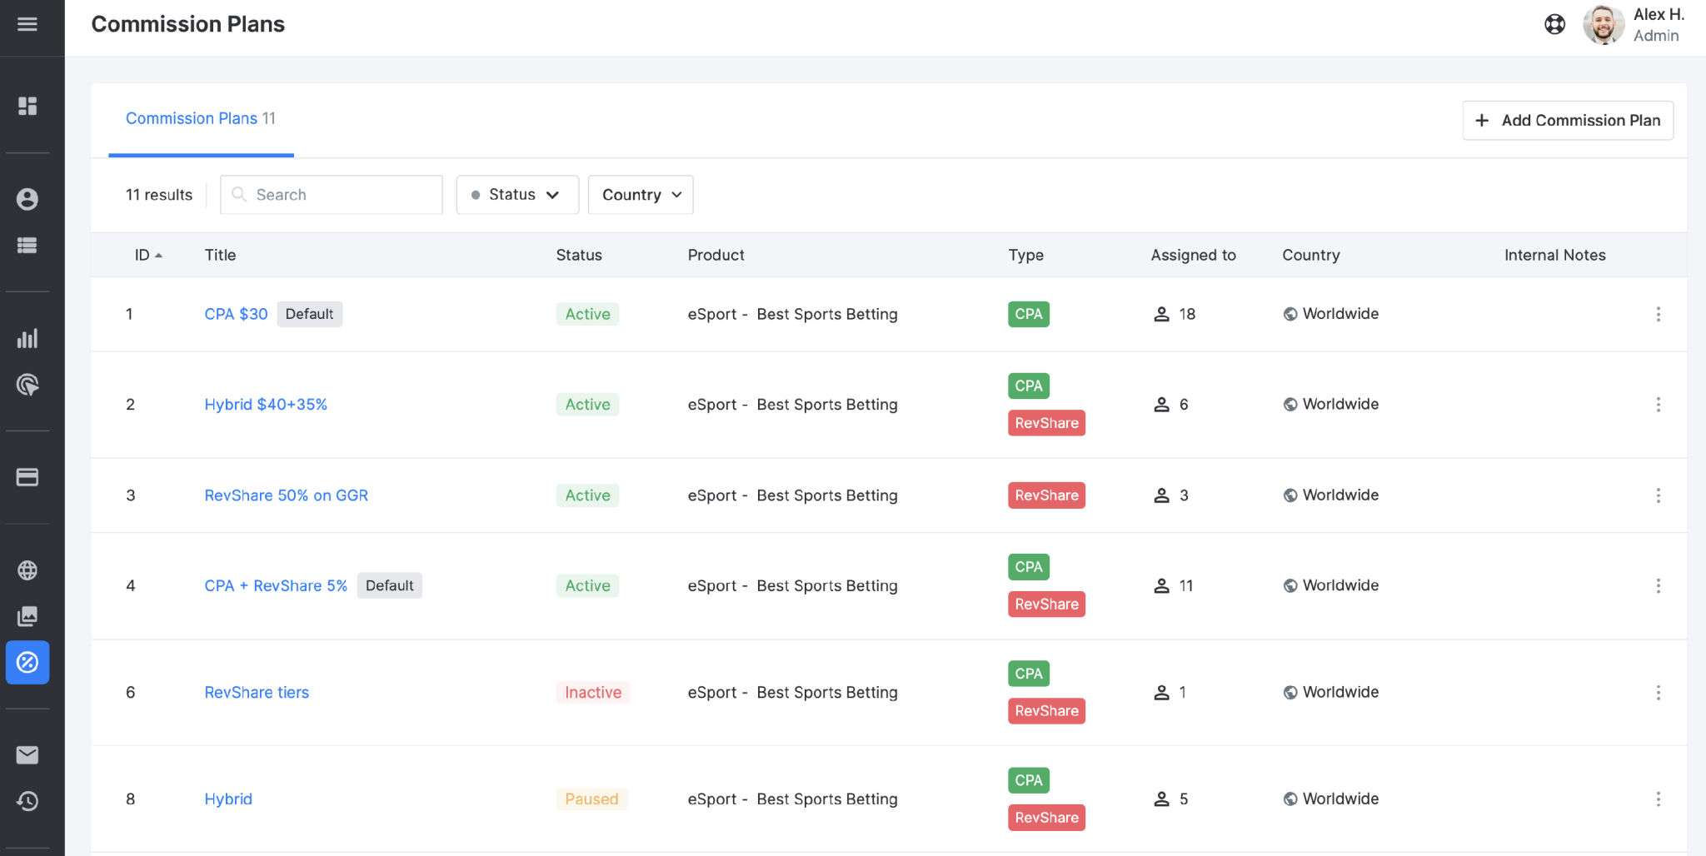Select the user profile icon in sidebar
Screen dimensions: 1706x856
[27, 199]
